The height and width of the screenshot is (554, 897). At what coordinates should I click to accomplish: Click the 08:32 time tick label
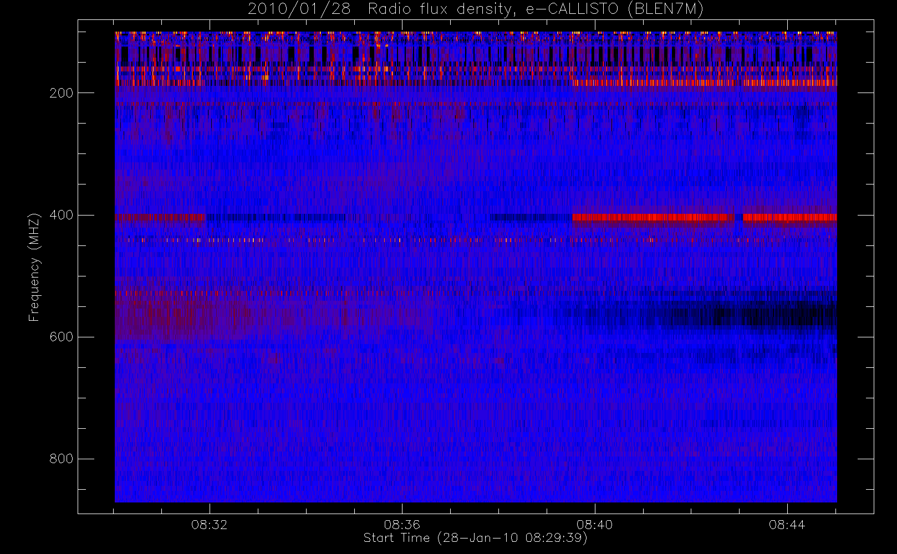(x=209, y=525)
